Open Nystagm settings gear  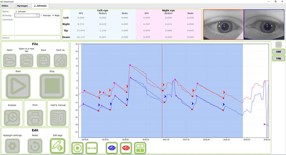[x=12, y=146]
